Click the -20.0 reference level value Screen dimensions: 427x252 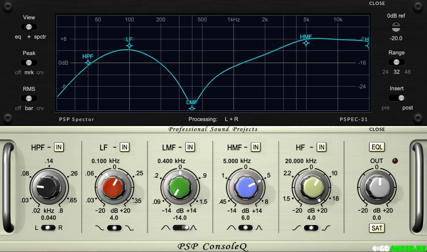click(x=396, y=38)
